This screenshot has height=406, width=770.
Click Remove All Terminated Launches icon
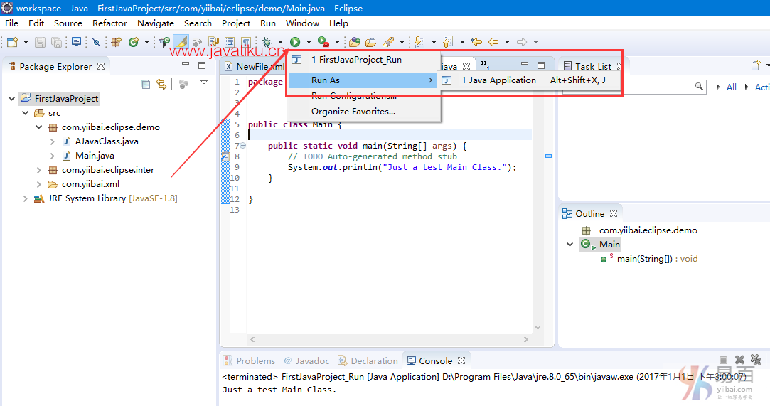756,360
